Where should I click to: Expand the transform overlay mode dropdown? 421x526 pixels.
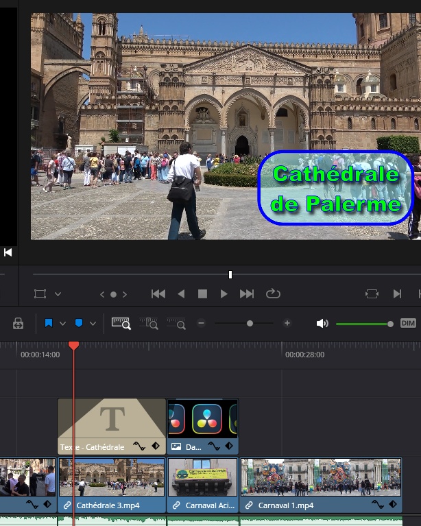[x=58, y=294]
